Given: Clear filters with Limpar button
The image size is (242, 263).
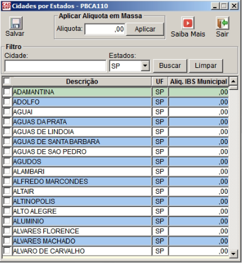Looking at the screenshot, I should pyautogui.click(x=206, y=65).
